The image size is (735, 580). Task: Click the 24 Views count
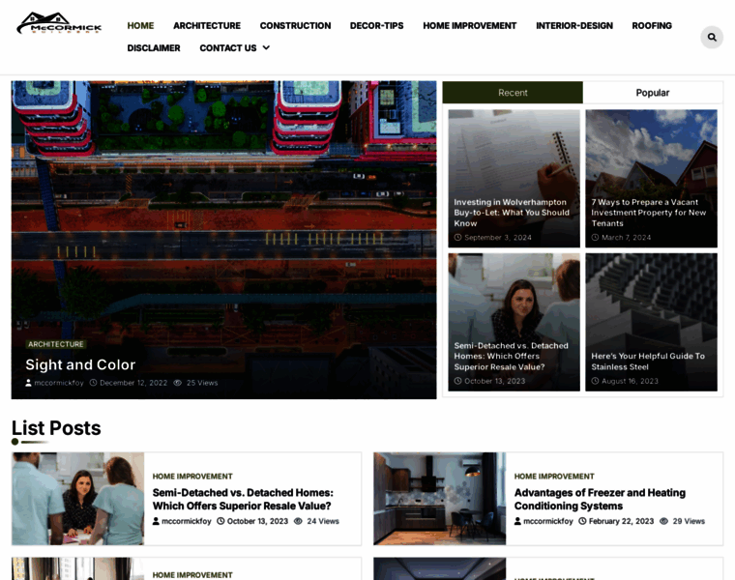coord(323,521)
